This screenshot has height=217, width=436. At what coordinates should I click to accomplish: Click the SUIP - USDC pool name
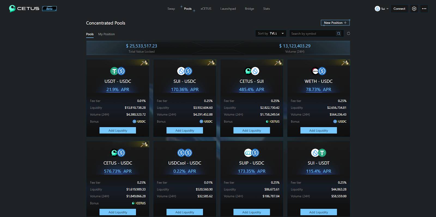[252, 163]
